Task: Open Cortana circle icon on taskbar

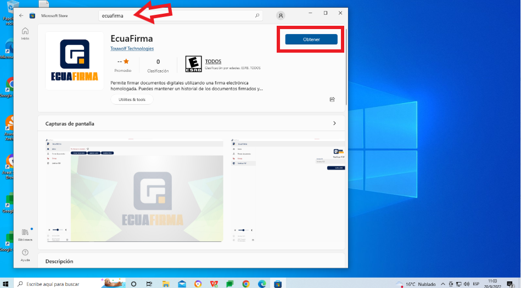Action: [133, 284]
